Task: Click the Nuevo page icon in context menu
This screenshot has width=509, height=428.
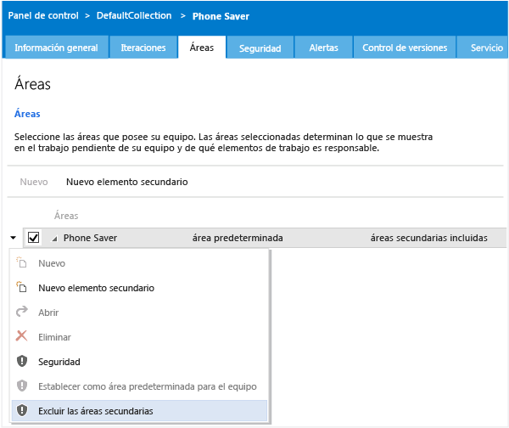Action: pos(22,262)
